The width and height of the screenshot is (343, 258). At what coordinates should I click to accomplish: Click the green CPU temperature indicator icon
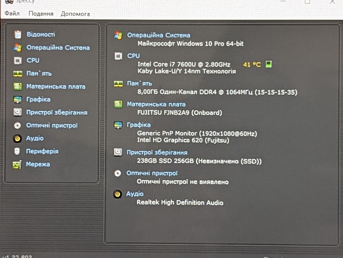pyautogui.click(x=268, y=64)
